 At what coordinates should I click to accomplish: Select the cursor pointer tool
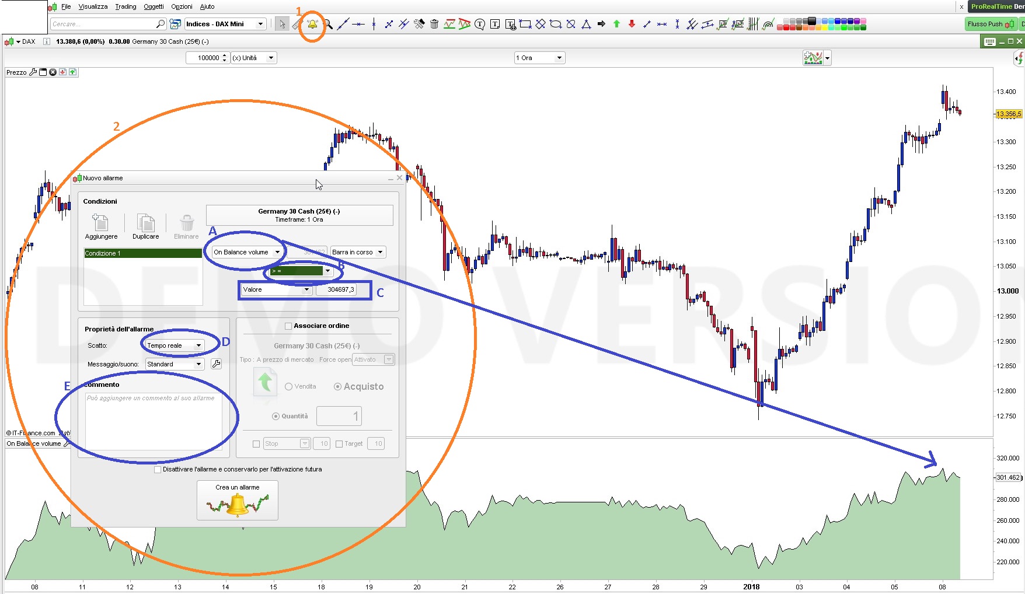pos(283,24)
